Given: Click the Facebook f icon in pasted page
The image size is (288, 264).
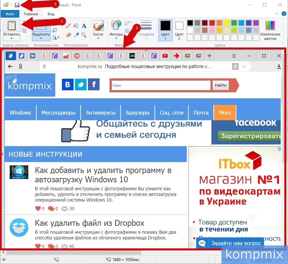Looking at the screenshot, I should (94, 84).
